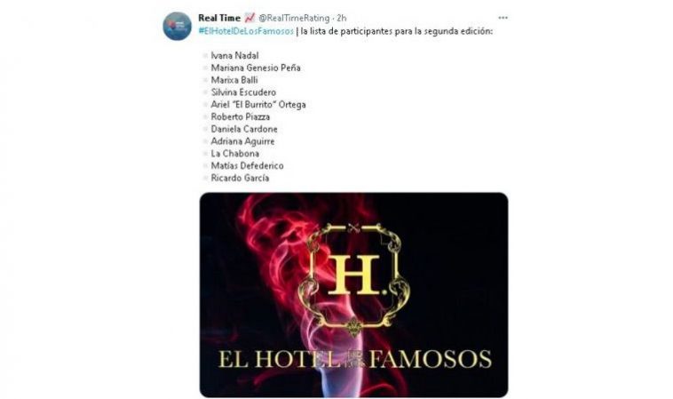The width and height of the screenshot is (673, 399).
Task: Open the Real Time profile avatar
Action: pos(177,26)
